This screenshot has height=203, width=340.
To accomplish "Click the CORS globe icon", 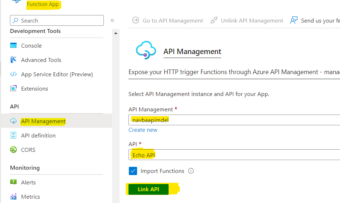I will [x=14, y=150].
